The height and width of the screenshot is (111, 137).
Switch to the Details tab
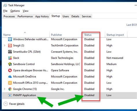point(75,17)
